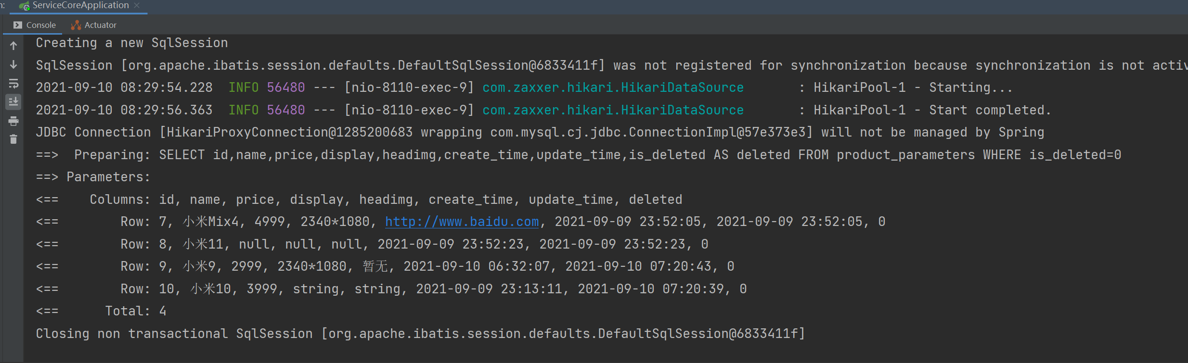Click HikariDataSource class in the Starting log line
The image size is (1188, 363).
[x=613, y=88]
